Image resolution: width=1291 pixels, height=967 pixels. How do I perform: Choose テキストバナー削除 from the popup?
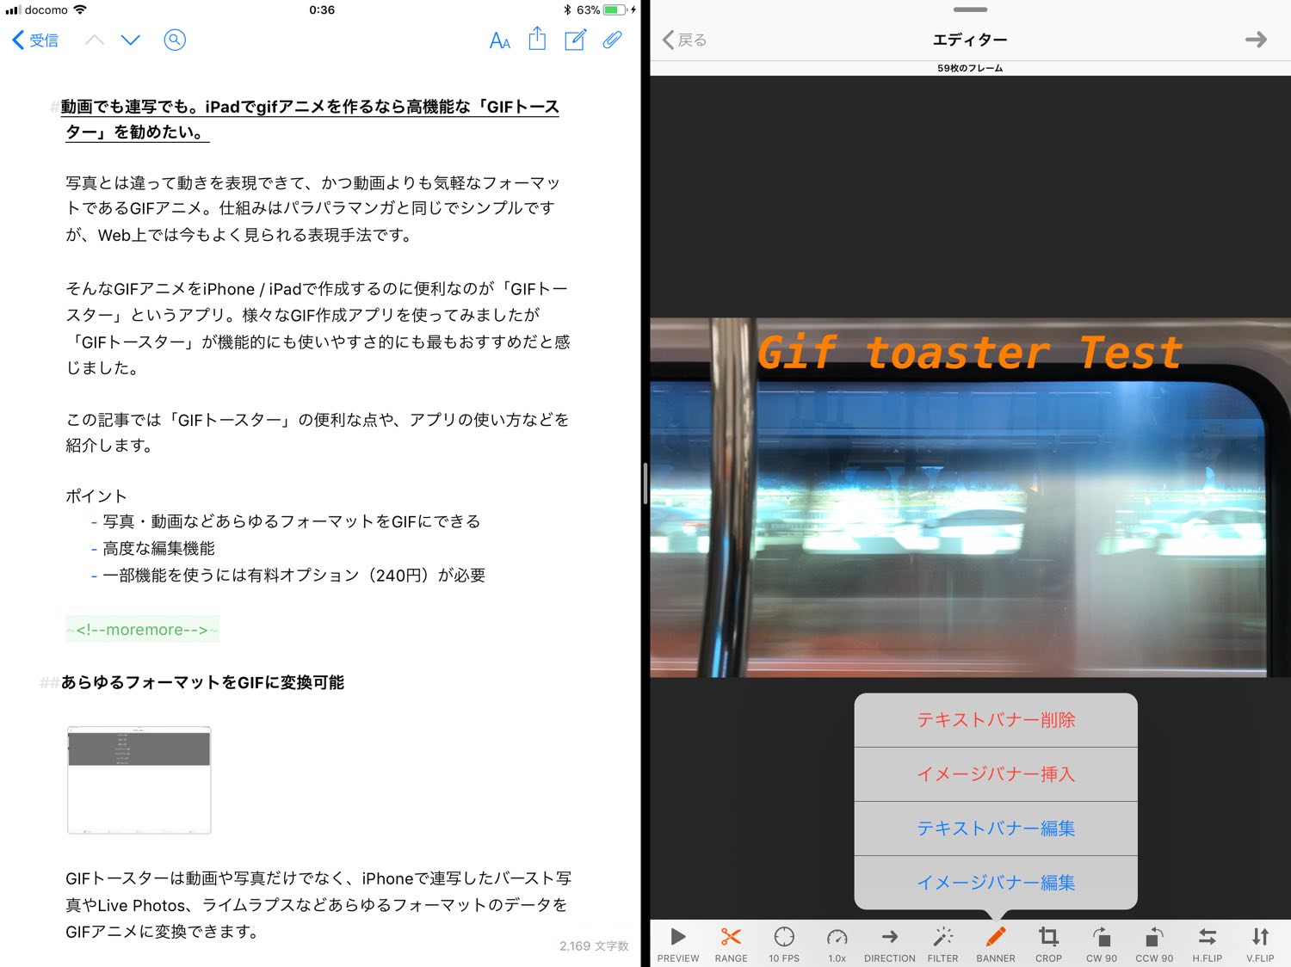[996, 720]
